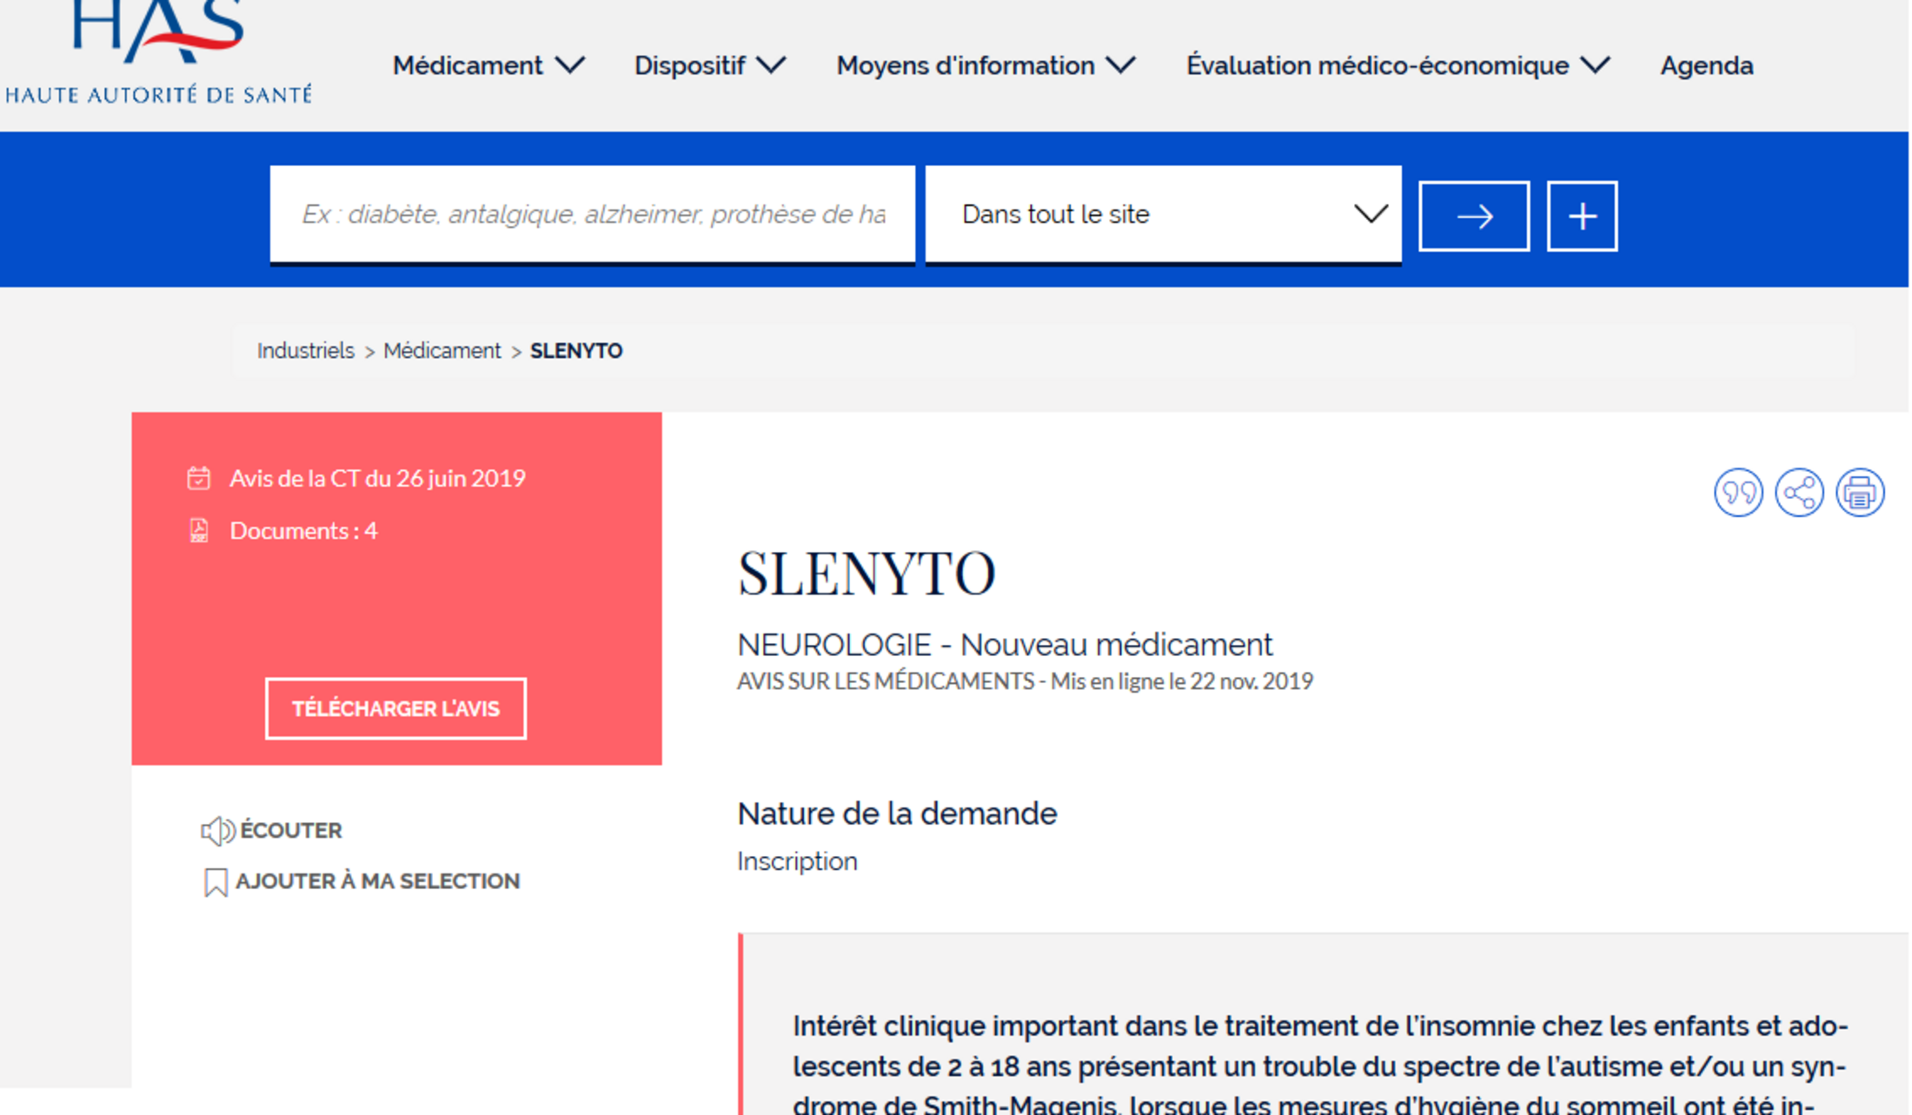The height and width of the screenshot is (1115, 1912).
Task: Click the citation quote icon
Action: tap(1738, 493)
